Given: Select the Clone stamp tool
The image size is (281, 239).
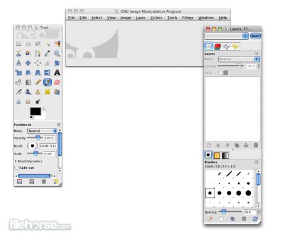Looking at the screenshot, I should 38,92.
